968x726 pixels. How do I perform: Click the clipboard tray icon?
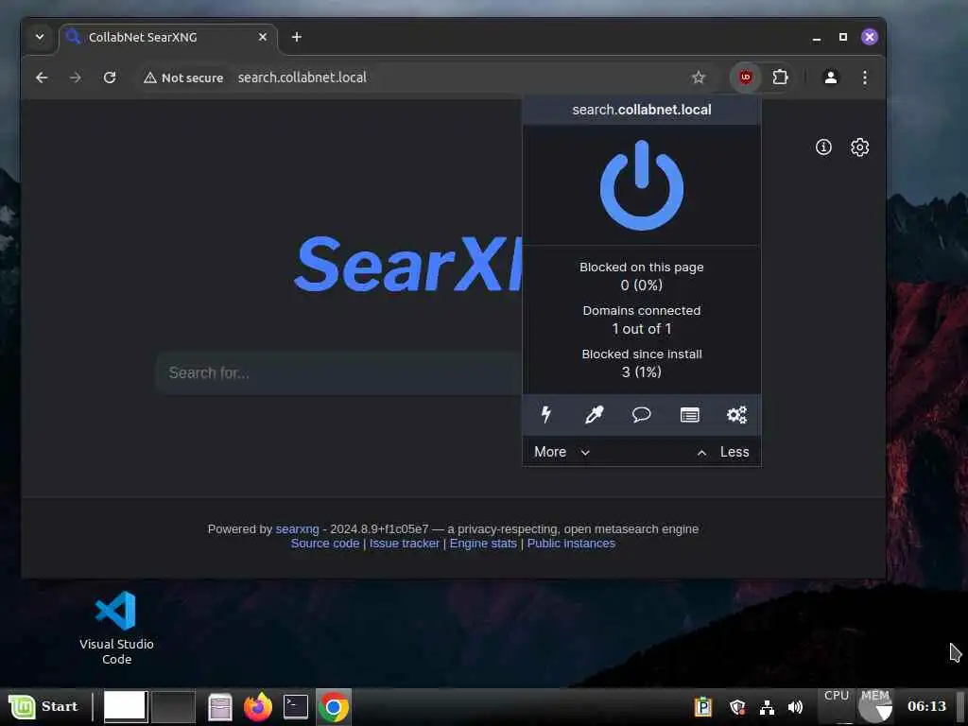703,707
